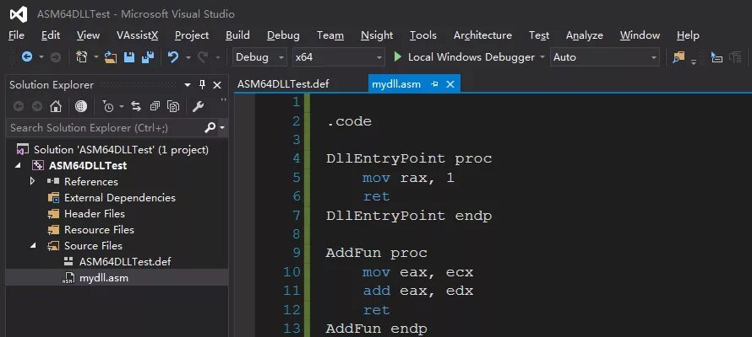Open the Analyze menu
This screenshot has height=337, width=752.
tap(584, 35)
